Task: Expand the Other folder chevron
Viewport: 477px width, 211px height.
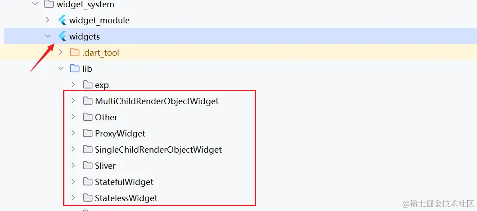Action: (x=73, y=117)
